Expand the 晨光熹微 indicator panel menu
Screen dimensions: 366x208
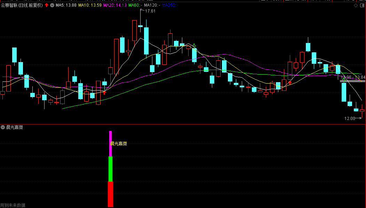pos(2,127)
